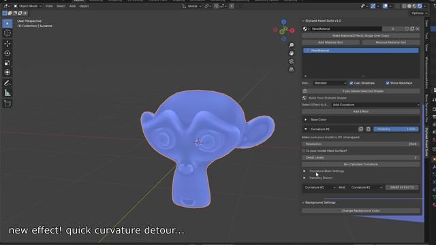Open the first Curvature #1 swap dropdown
Image resolution: width=436 pixels, height=245 pixels.
pyautogui.click(x=320, y=188)
